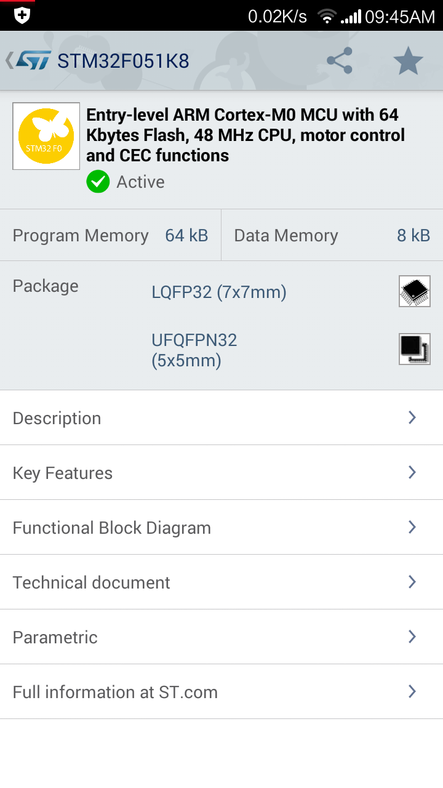
Task: Select UFQFPN32 (5x5mm) package link
Action: pos(194,350)
